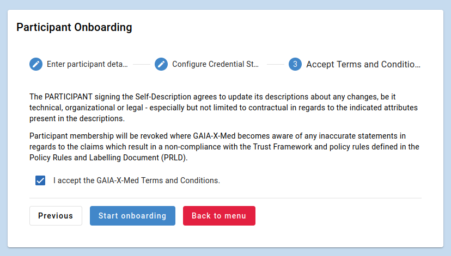Viewport: 451px width, 256px height.
Task: Click the pencil icon for Credential step
Action: point(161,64)
